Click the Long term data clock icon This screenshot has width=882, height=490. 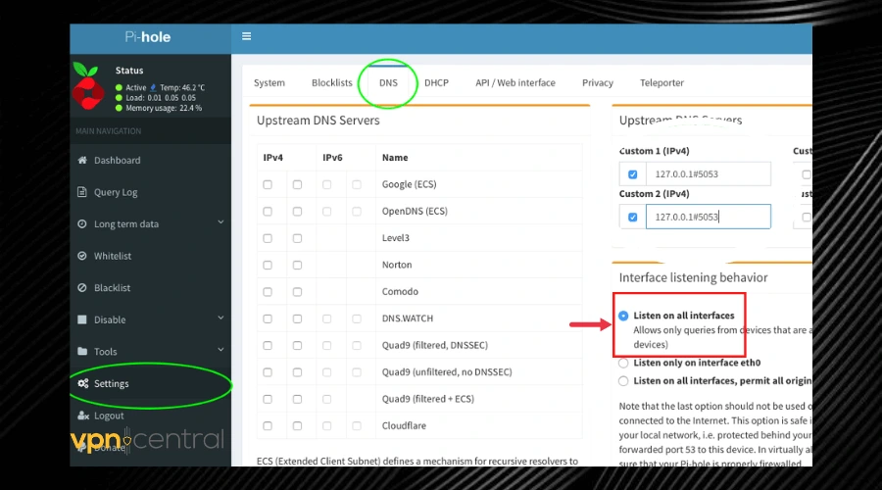pos(83,224)
